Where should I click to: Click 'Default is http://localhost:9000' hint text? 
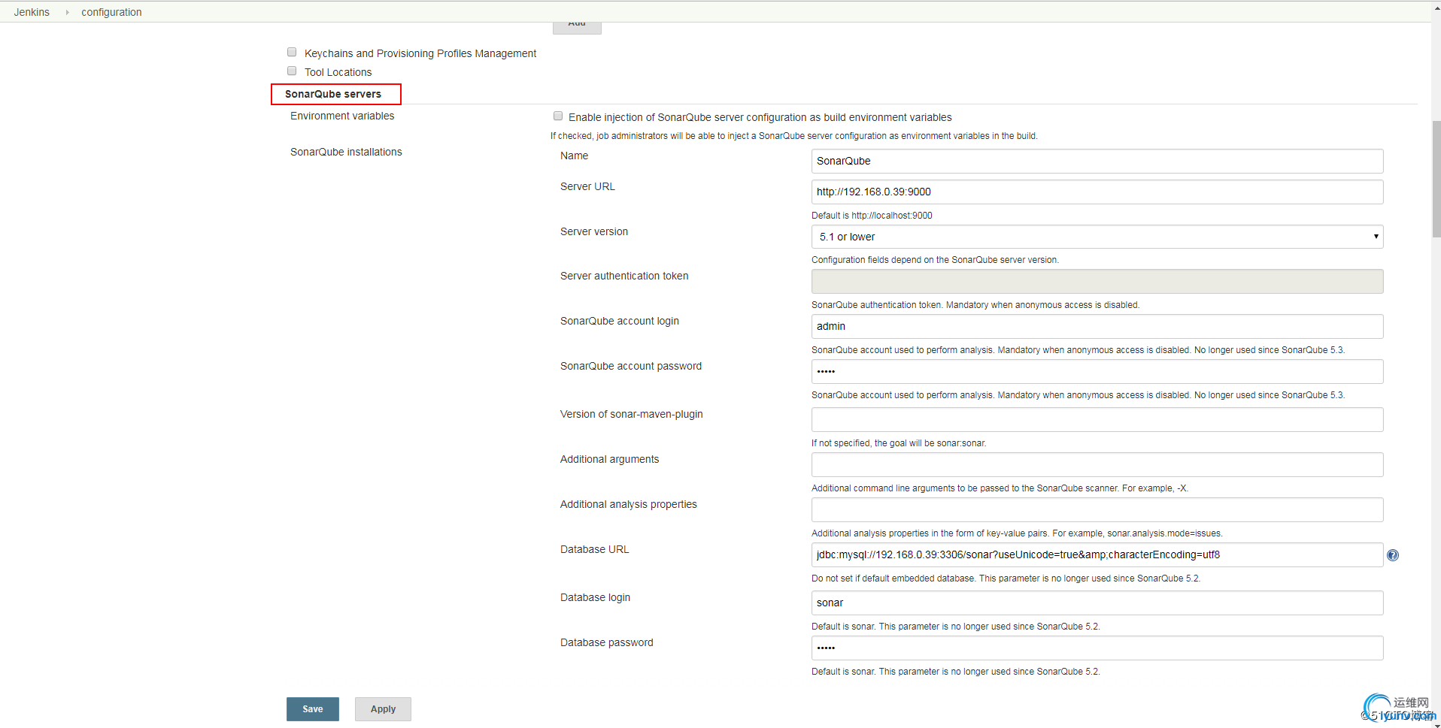coord(872,216)
